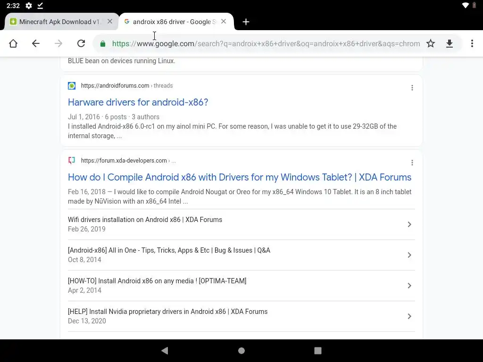
Task: Open options for forum.xda-developers.com result
Action: click(x=412, y=163)
